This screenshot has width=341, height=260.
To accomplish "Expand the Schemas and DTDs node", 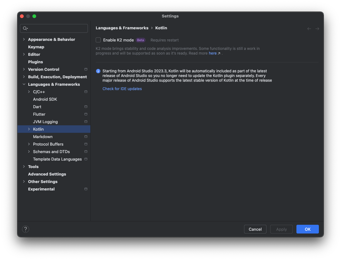I will coord(29,152).
